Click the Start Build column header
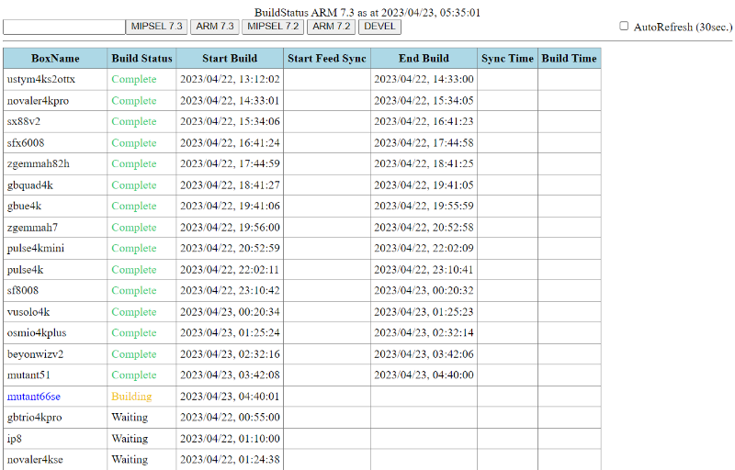Screen dimensions: 735x470 pyautogui.click(x=230, y=59)
